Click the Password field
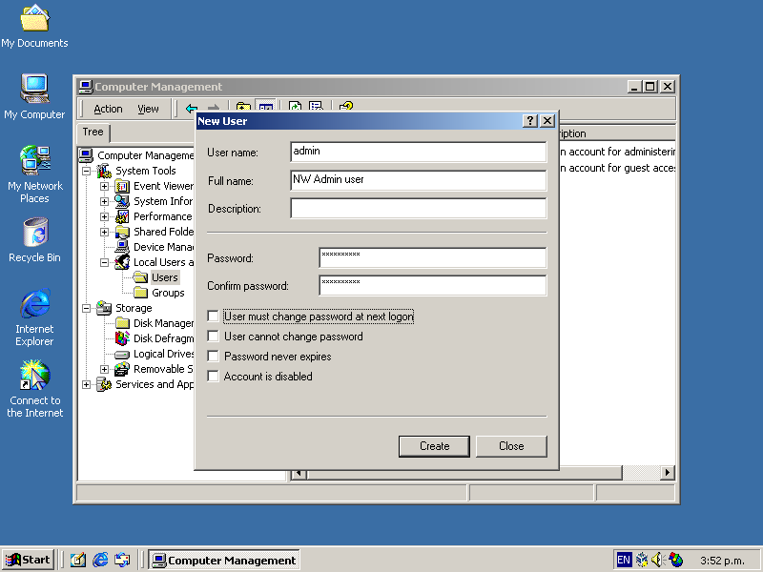Screen dimensions: 763x572 pos(433,257)
